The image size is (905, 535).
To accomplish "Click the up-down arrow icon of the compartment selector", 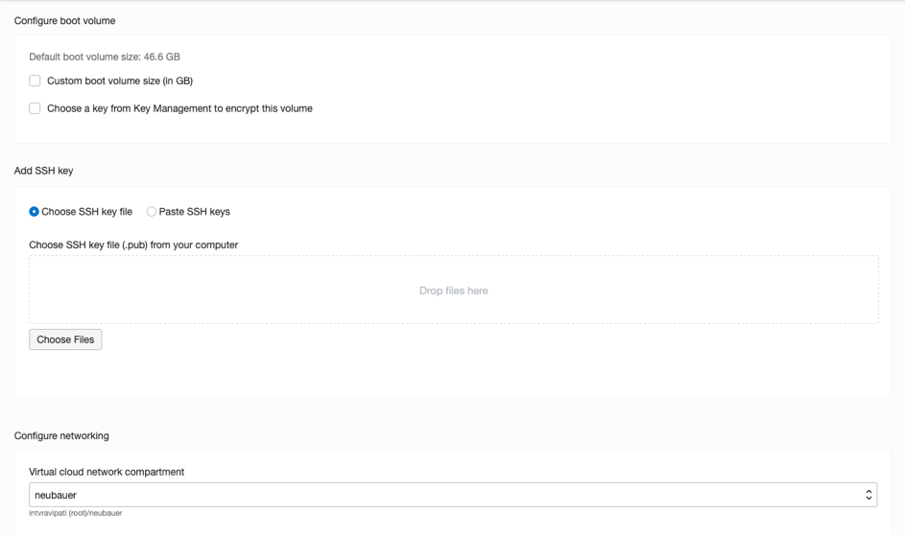I will tap(869, 495).
